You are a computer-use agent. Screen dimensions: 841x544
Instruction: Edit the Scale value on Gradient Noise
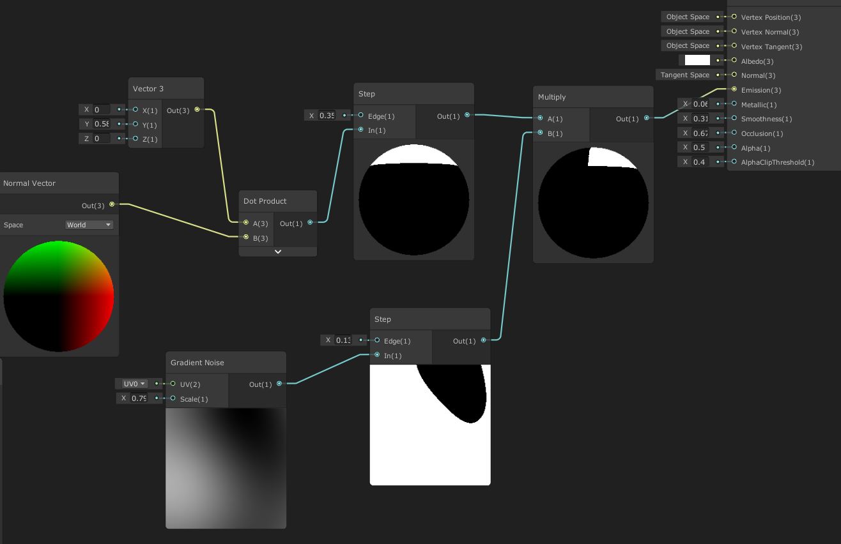[x=138, y=398]
